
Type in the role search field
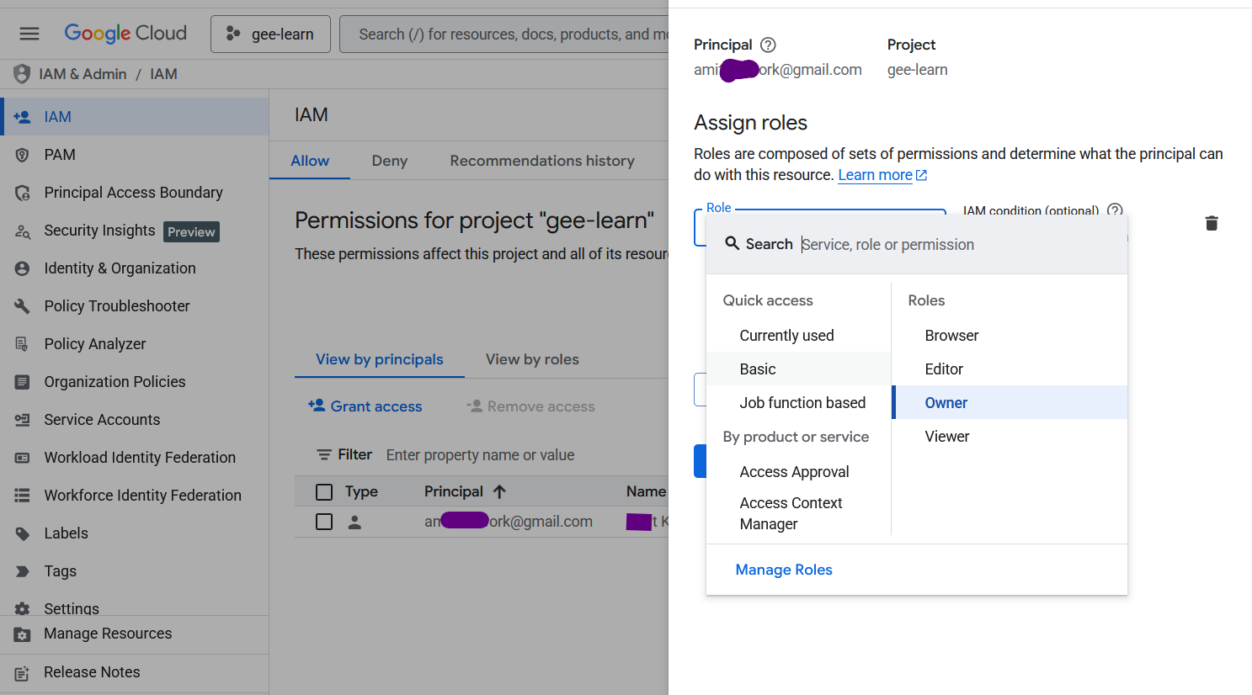point(887,244)
